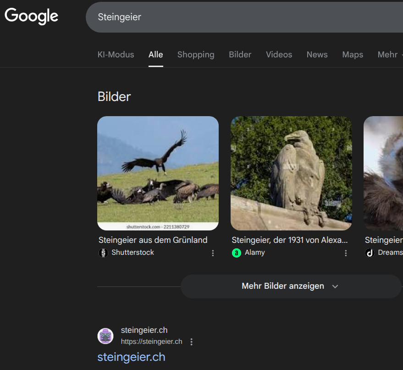The image size is (403, 370).
Task: Open the Bilder tab
Action: click(x=240, y=55)
